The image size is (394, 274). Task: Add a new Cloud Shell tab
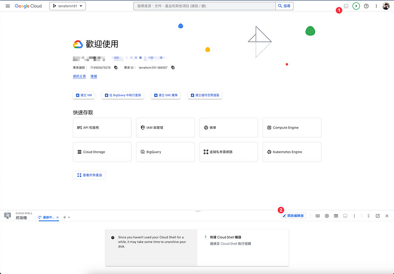point(65,217)
